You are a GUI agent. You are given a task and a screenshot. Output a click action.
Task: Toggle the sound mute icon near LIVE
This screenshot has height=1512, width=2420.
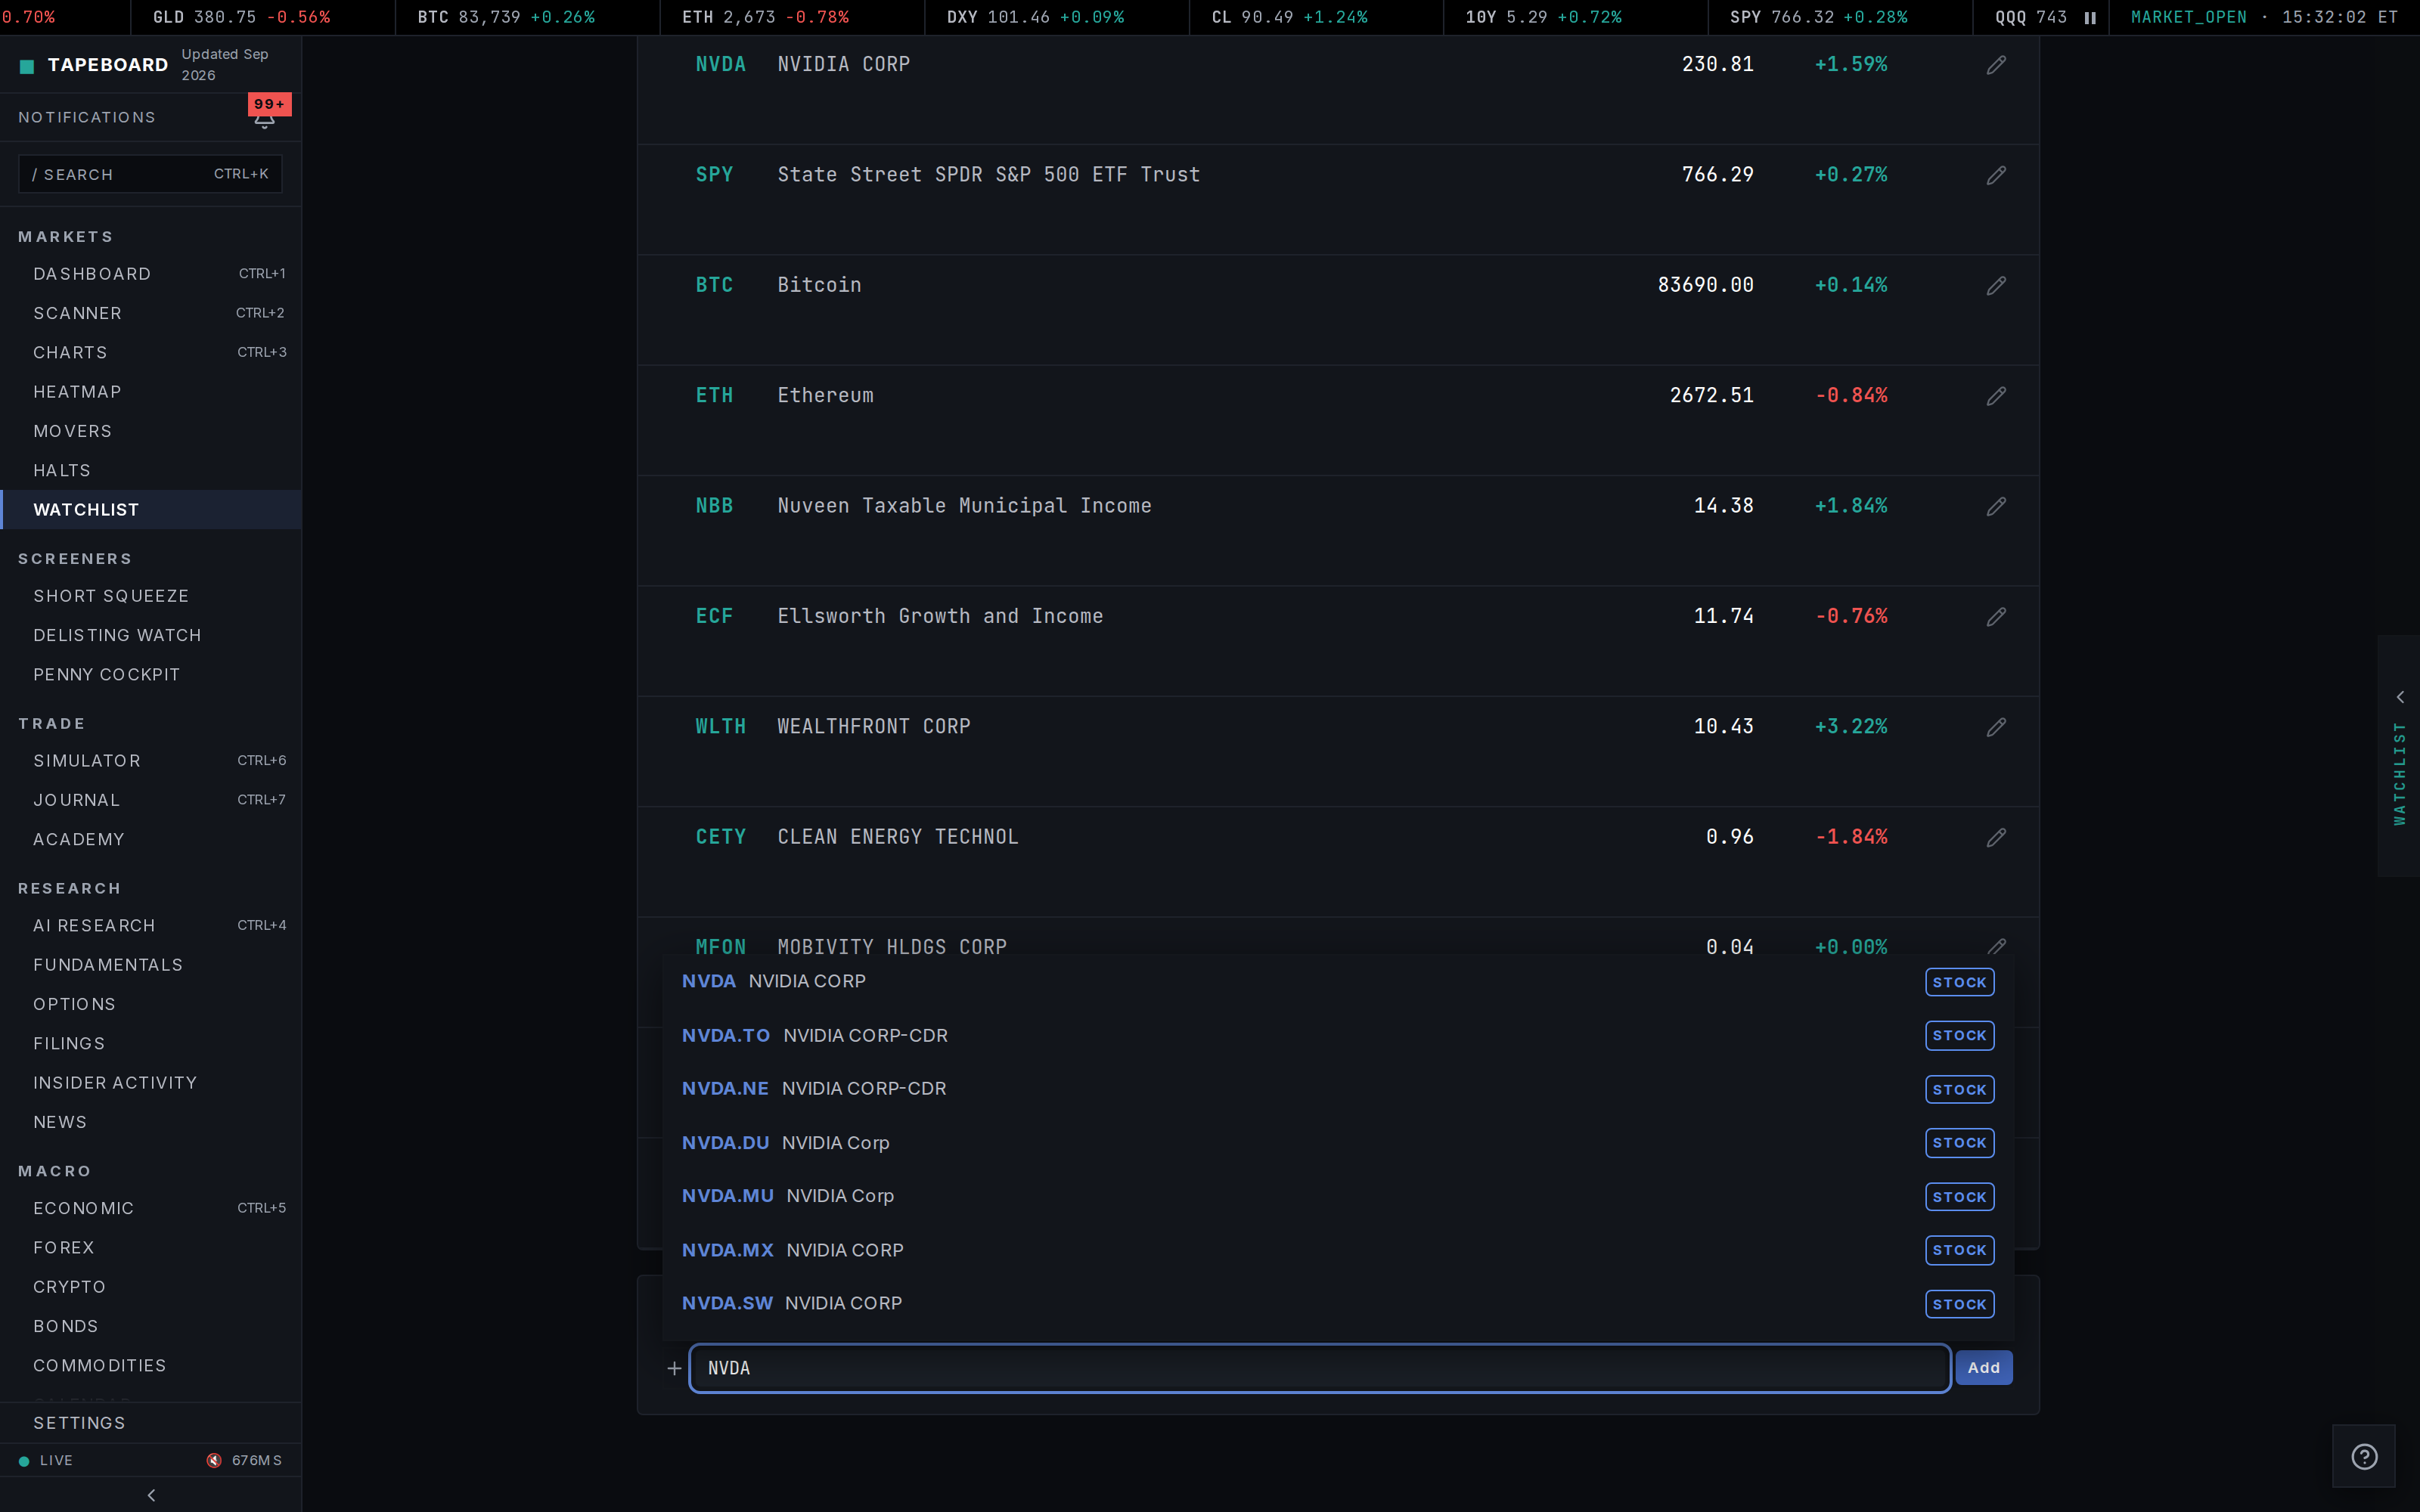click(x=214, y=1461)
